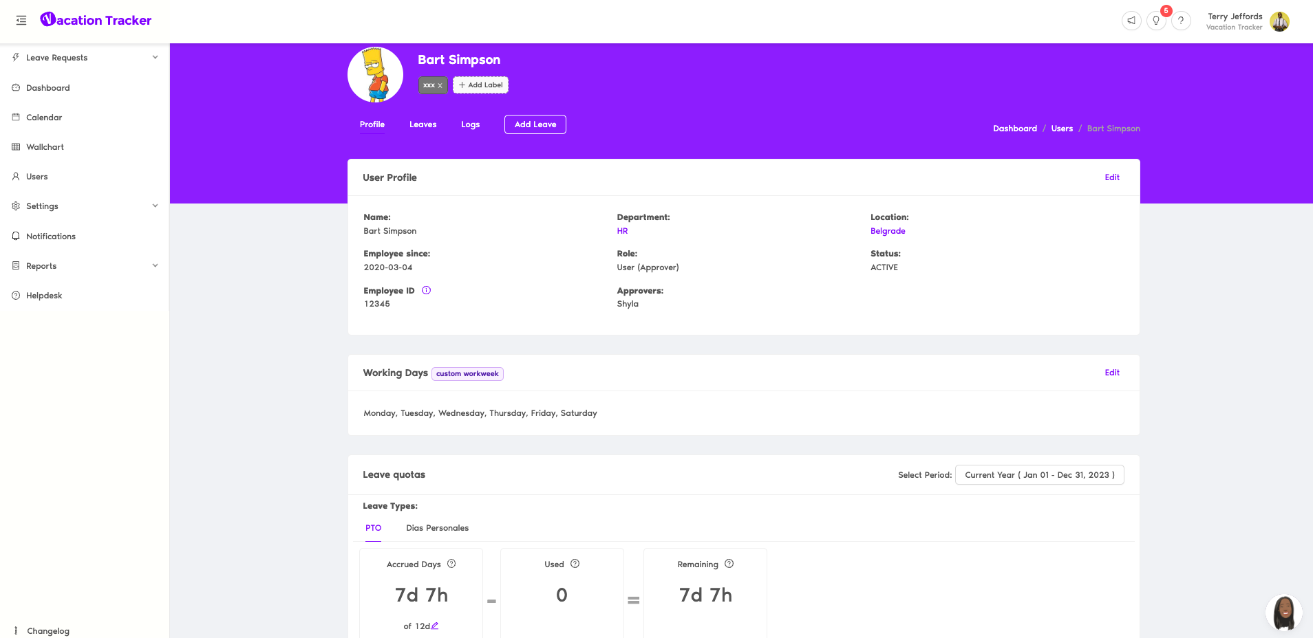Image resolution: width=1313 pixels, height=638 pixels.
Task: Click the Terry Jeffords profile avatar
Action: click(1279, 21)
